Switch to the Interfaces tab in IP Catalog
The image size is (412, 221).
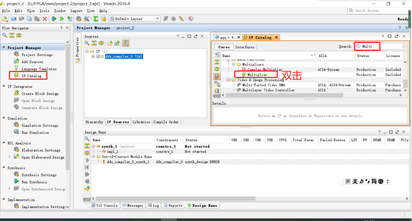(245, 47)
